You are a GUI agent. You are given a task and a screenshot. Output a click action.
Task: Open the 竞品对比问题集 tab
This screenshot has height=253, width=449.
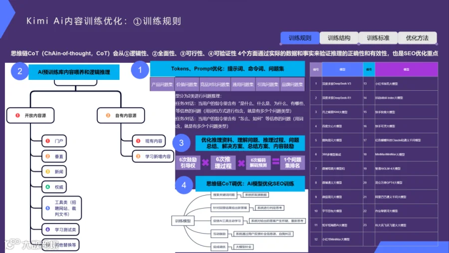[x=215, y=84]
